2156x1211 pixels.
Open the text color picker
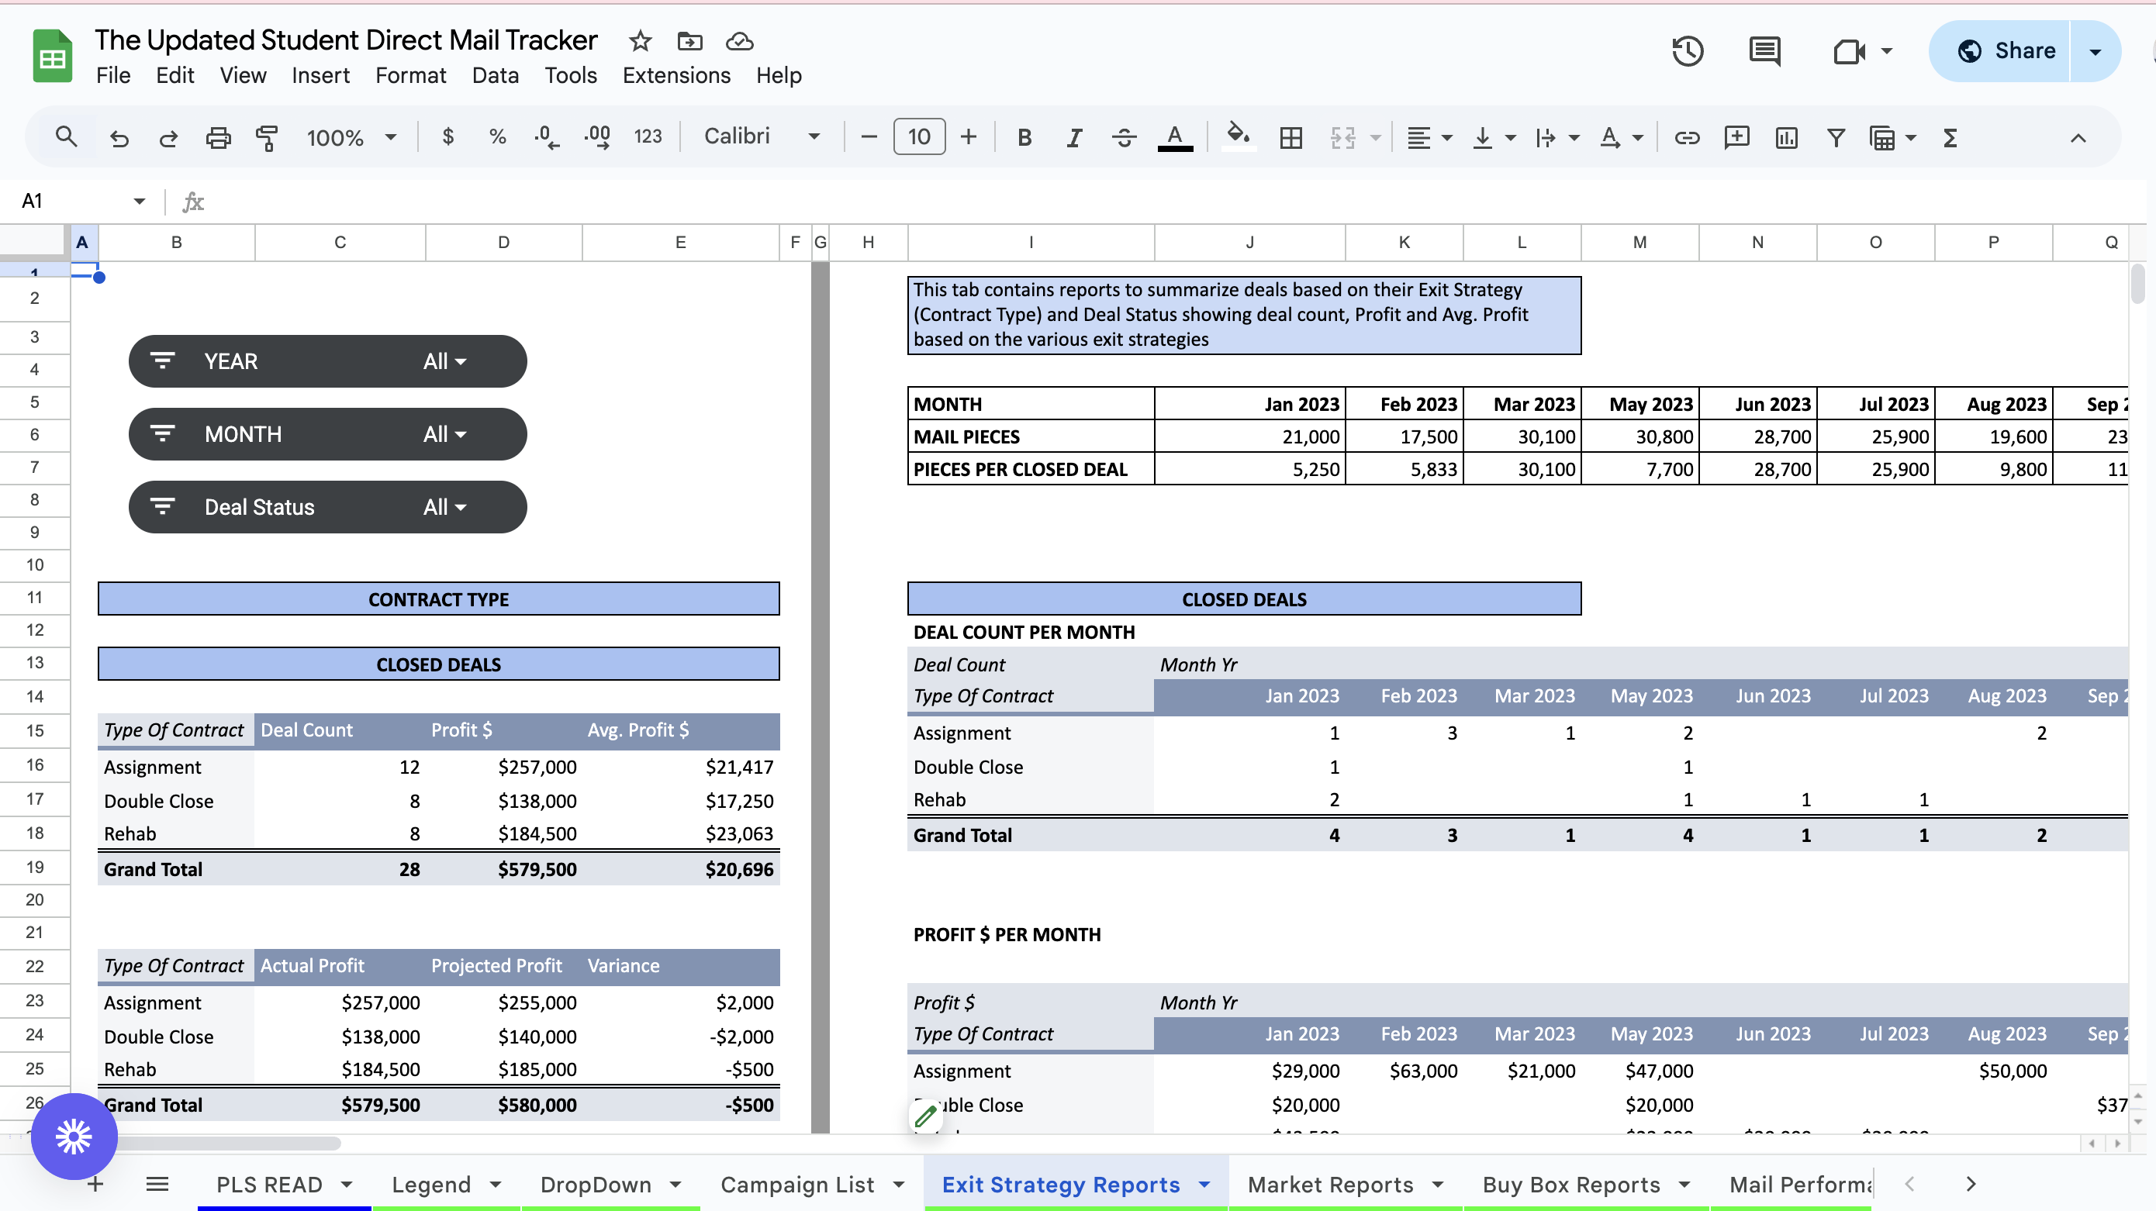click(x=1174, y=137)
